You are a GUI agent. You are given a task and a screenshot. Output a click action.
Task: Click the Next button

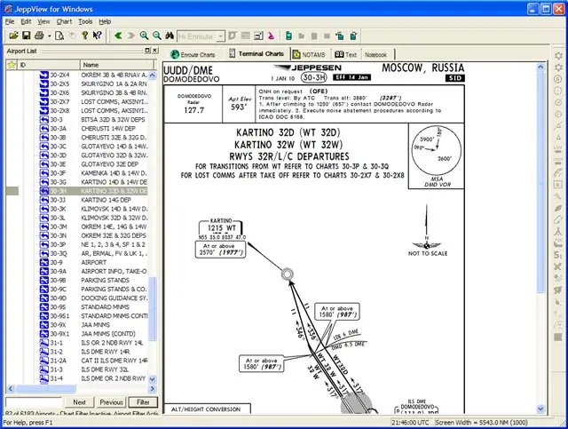(79, 402)
